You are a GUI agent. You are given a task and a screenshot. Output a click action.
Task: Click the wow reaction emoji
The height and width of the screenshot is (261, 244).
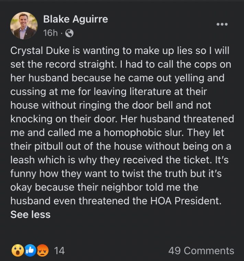click(x=18, y=251)
